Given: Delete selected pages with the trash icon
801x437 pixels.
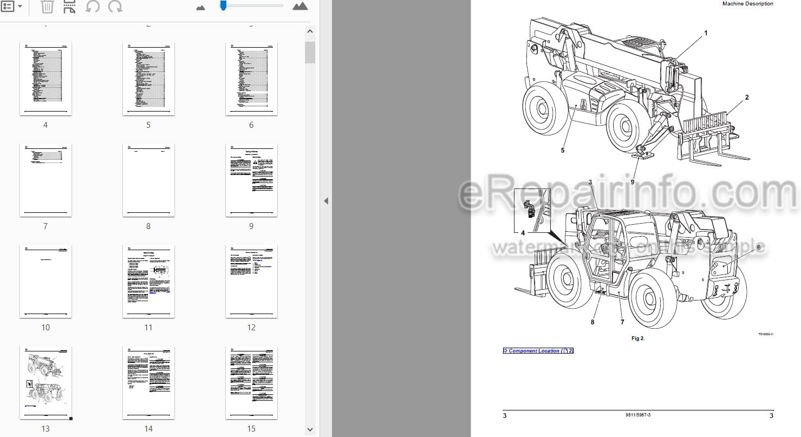Looking at the screenshot, I should click(x=47, y=6).
